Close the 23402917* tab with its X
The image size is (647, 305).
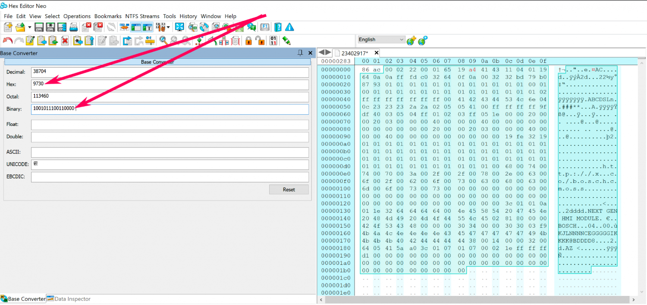point(377,53)
